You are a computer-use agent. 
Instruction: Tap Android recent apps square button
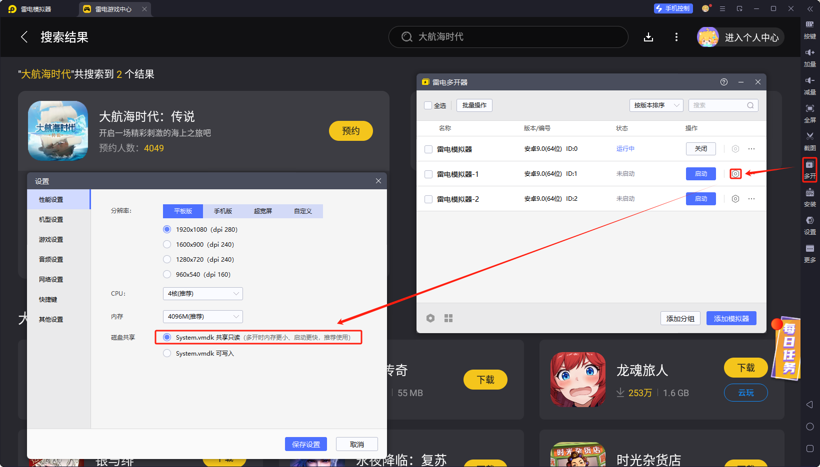point(809,449)
